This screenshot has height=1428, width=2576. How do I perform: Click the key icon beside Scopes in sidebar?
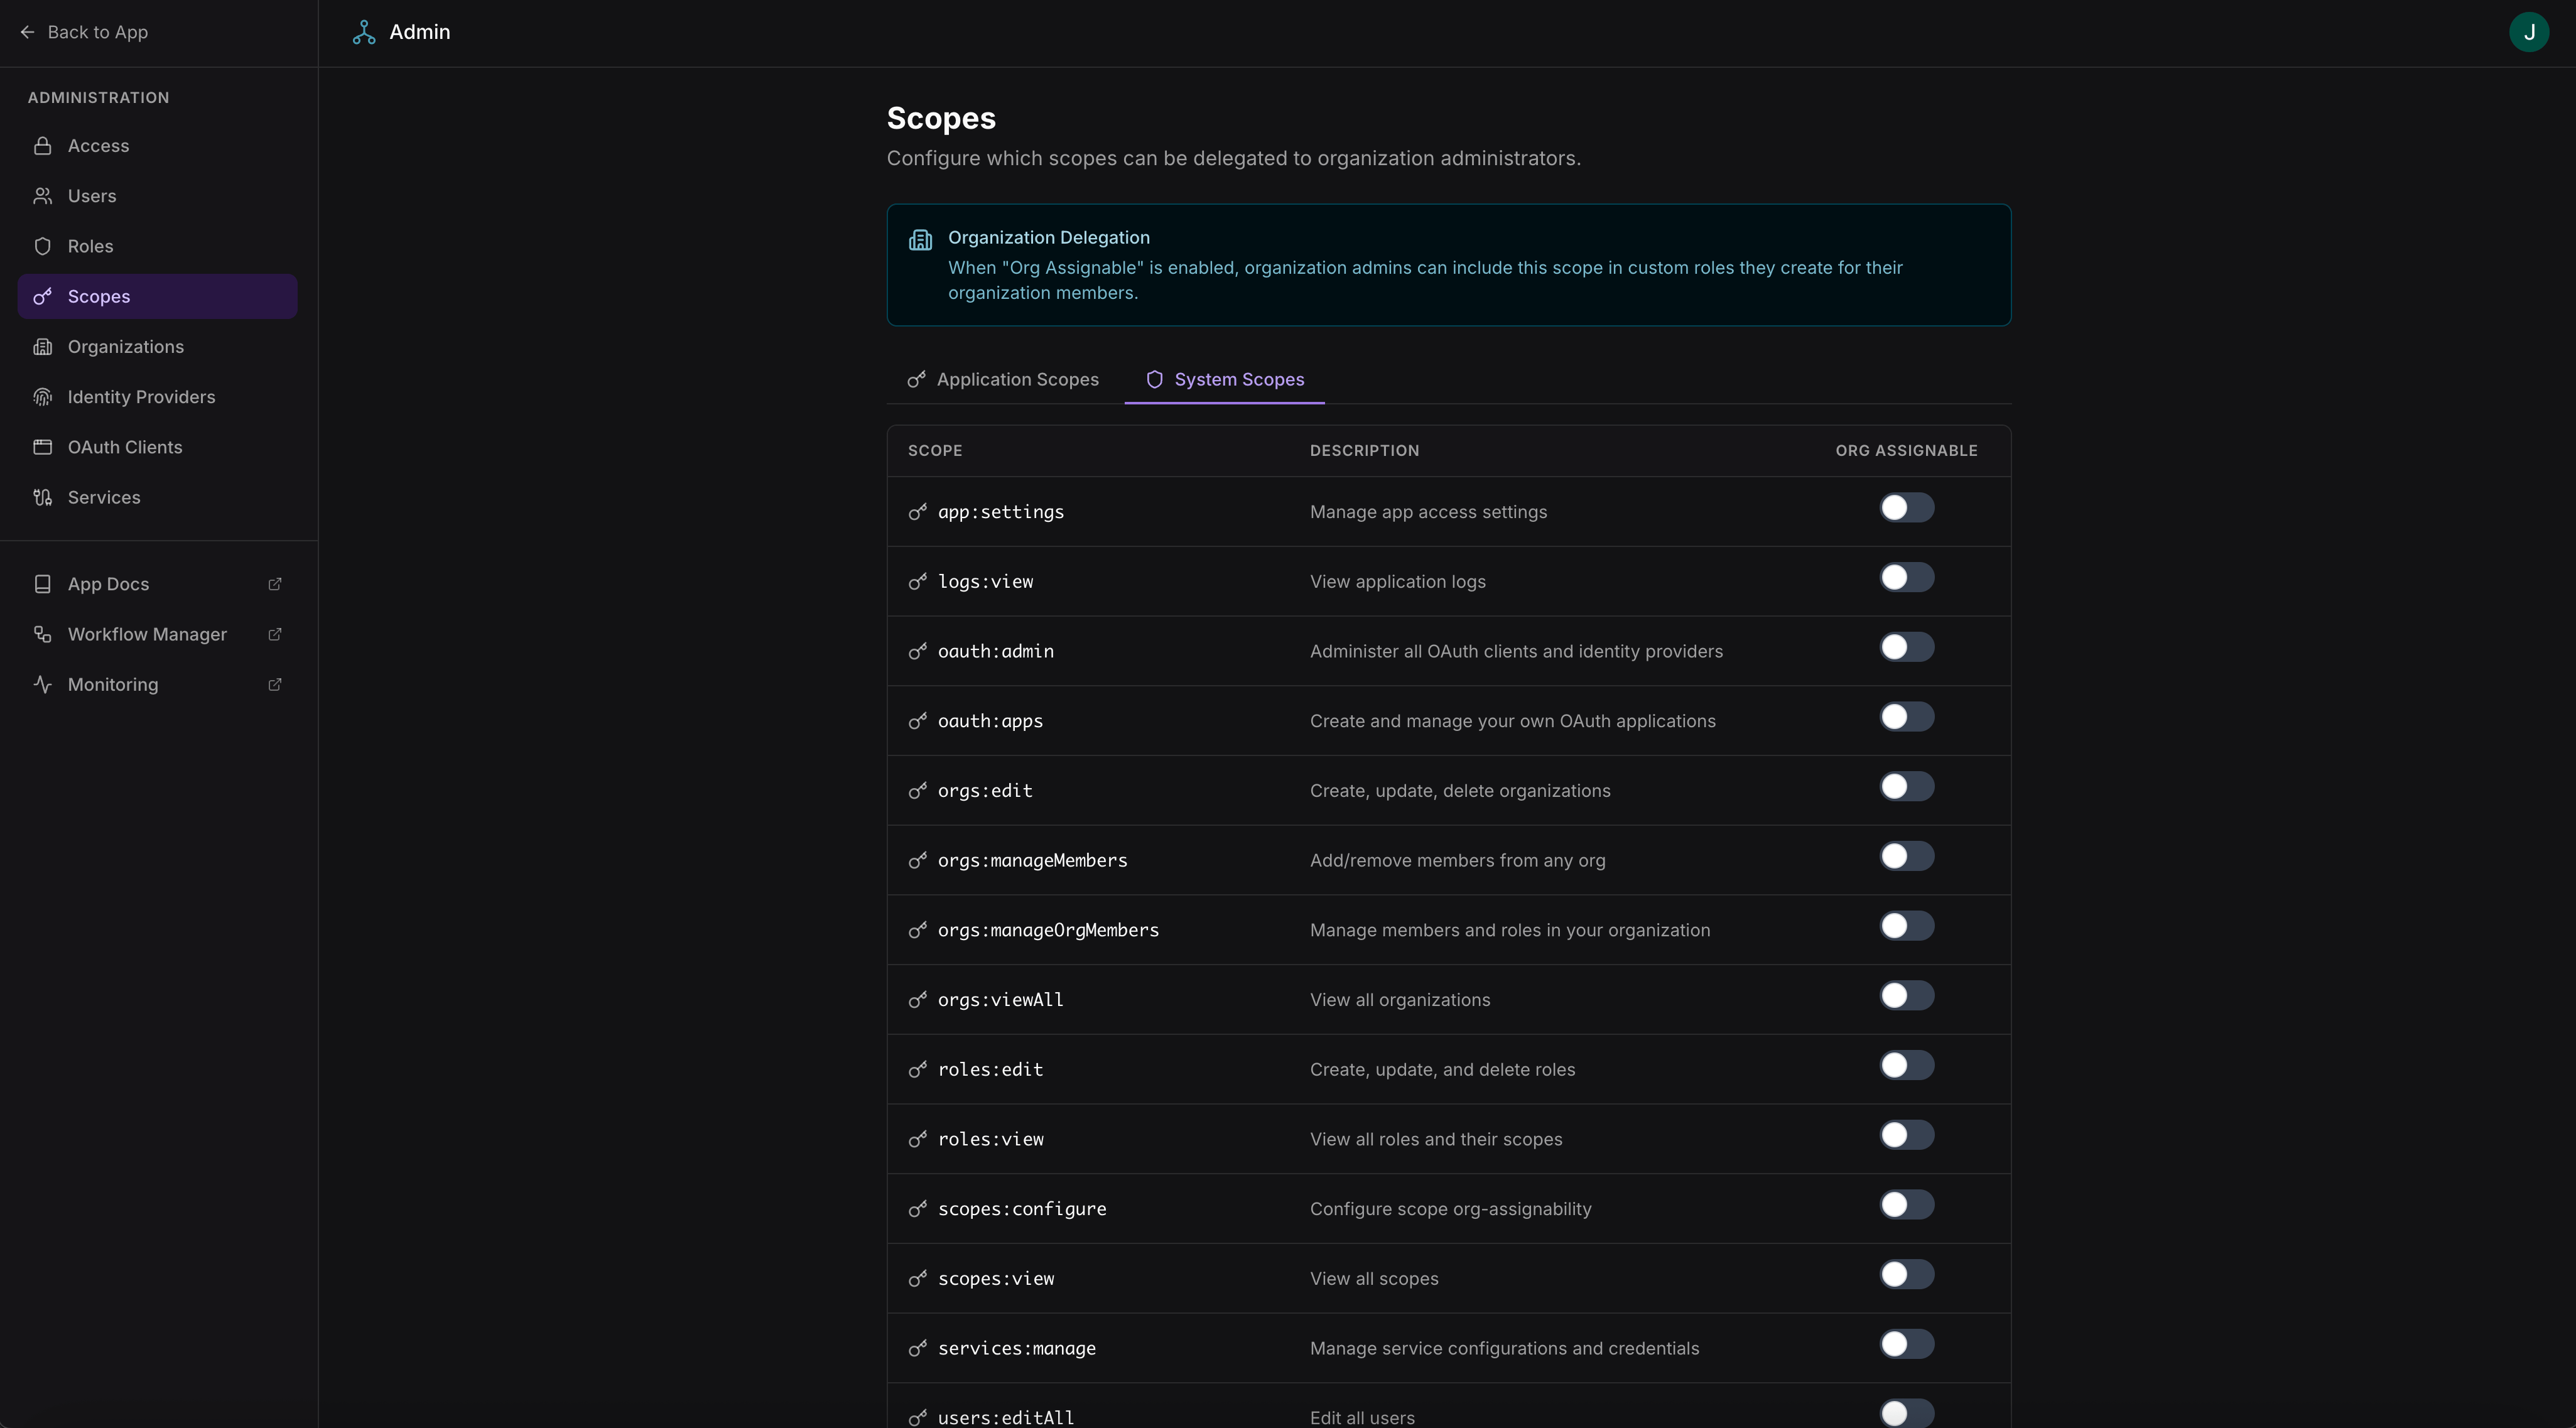point(42,296)
